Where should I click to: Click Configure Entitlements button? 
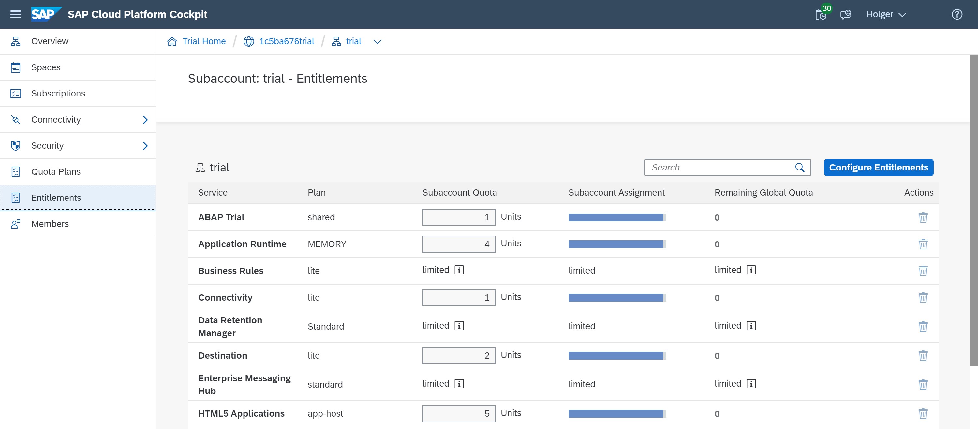click(x=878, y=168)
